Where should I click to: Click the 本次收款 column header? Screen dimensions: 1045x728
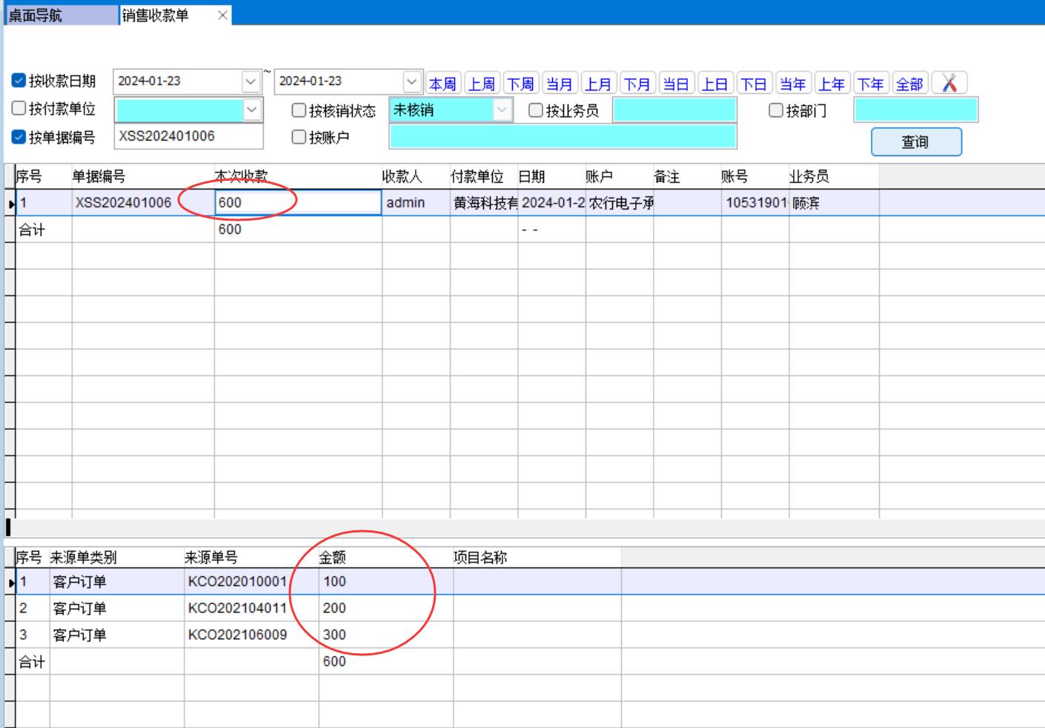coord(242,176)
